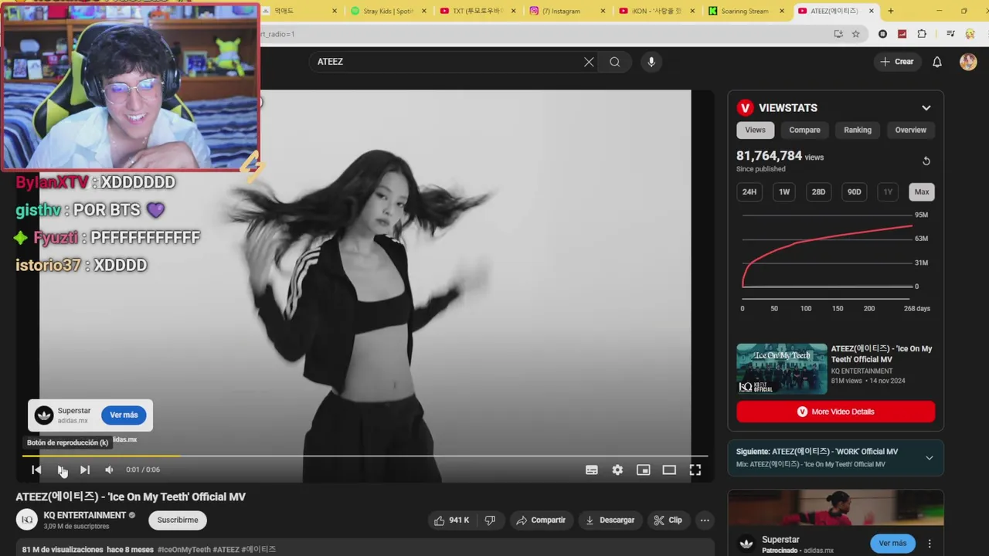This screenshot has height=556, width=989.
Task: Open the browser extensions puzzle icon
Action: click(922, 34)
